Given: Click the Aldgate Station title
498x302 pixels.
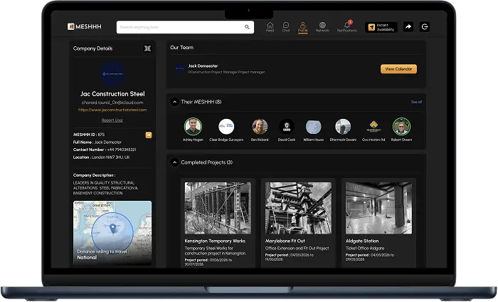Looking at the screenshot, I should [362, 241].
